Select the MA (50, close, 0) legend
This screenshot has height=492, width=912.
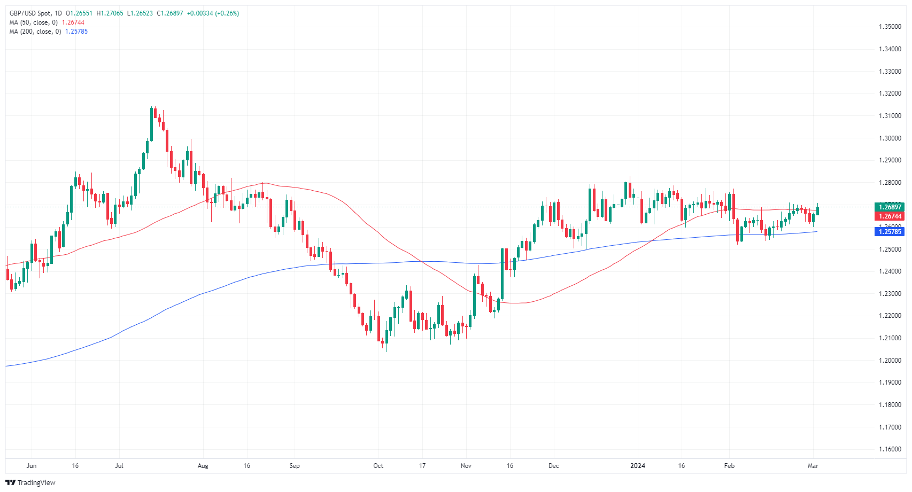click(33, 22)
